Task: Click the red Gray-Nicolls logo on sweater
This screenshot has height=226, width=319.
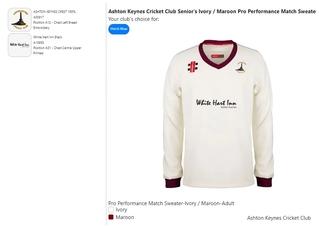Action: [x=193, y=66]
